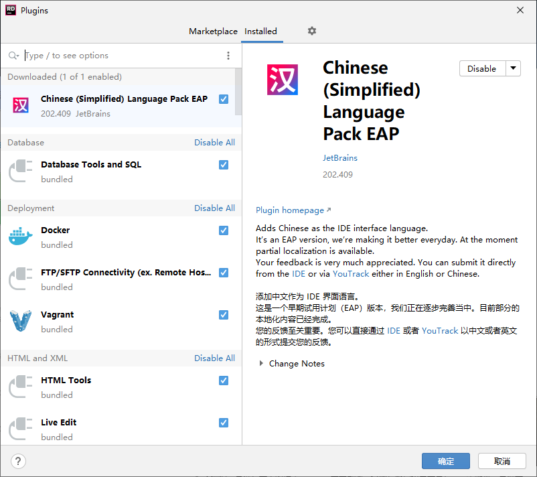537x477 pixels.
Task: Click the Chinese Language Pack list icon
Action: point(21,105)
